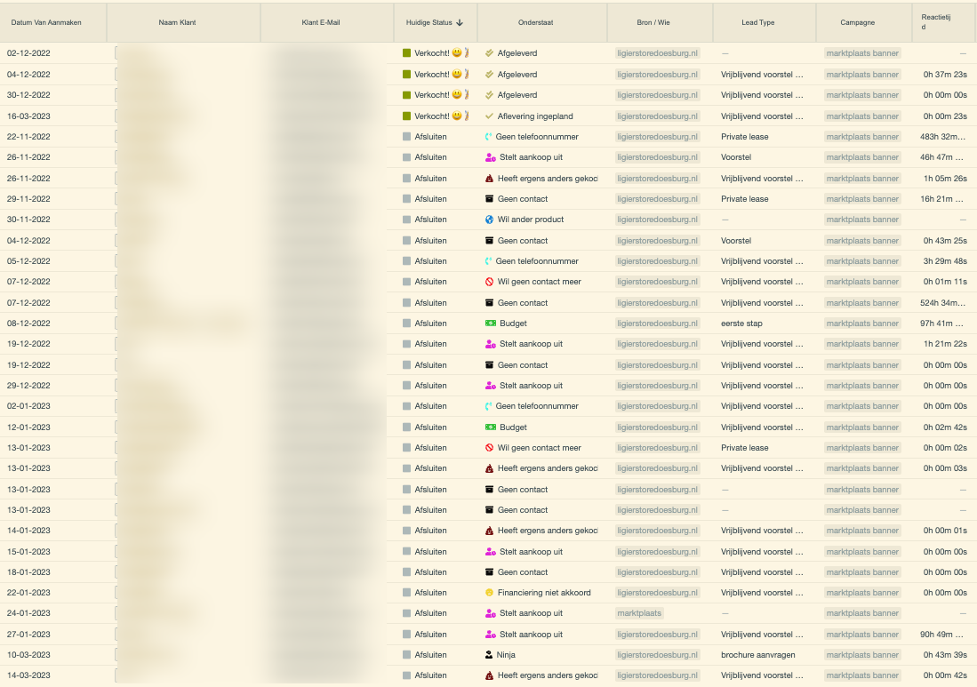Select the Lead Type column header
The image size is (977, 687).
tap(757, 23)
